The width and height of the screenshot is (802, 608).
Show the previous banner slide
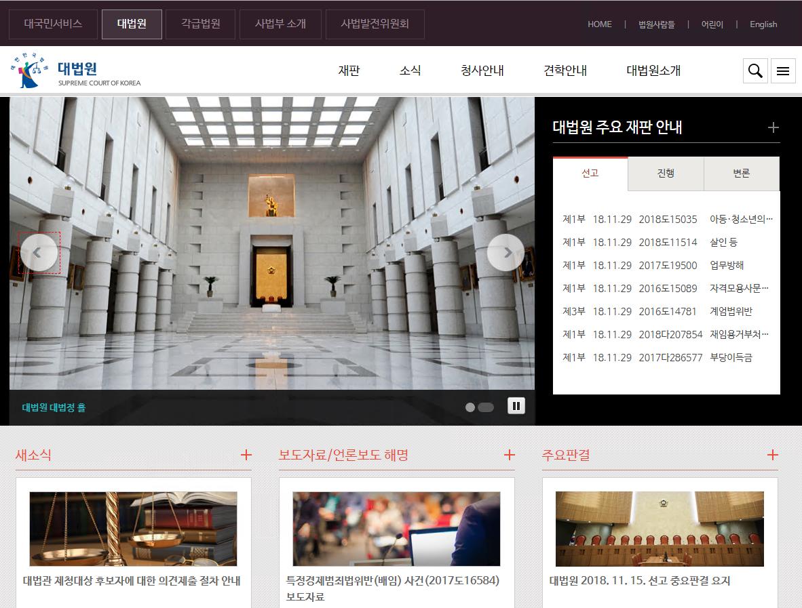click(38, 252)
